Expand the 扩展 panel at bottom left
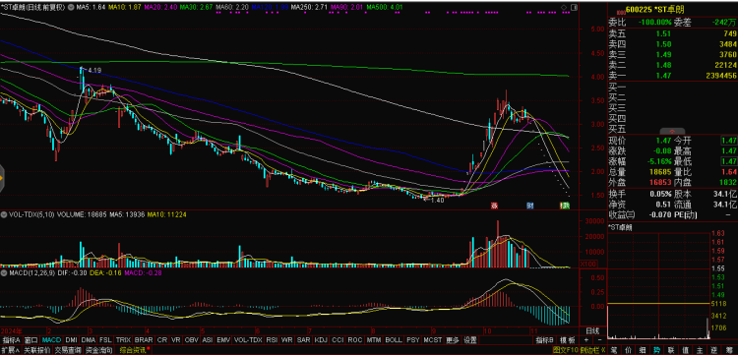 point(11,350)
